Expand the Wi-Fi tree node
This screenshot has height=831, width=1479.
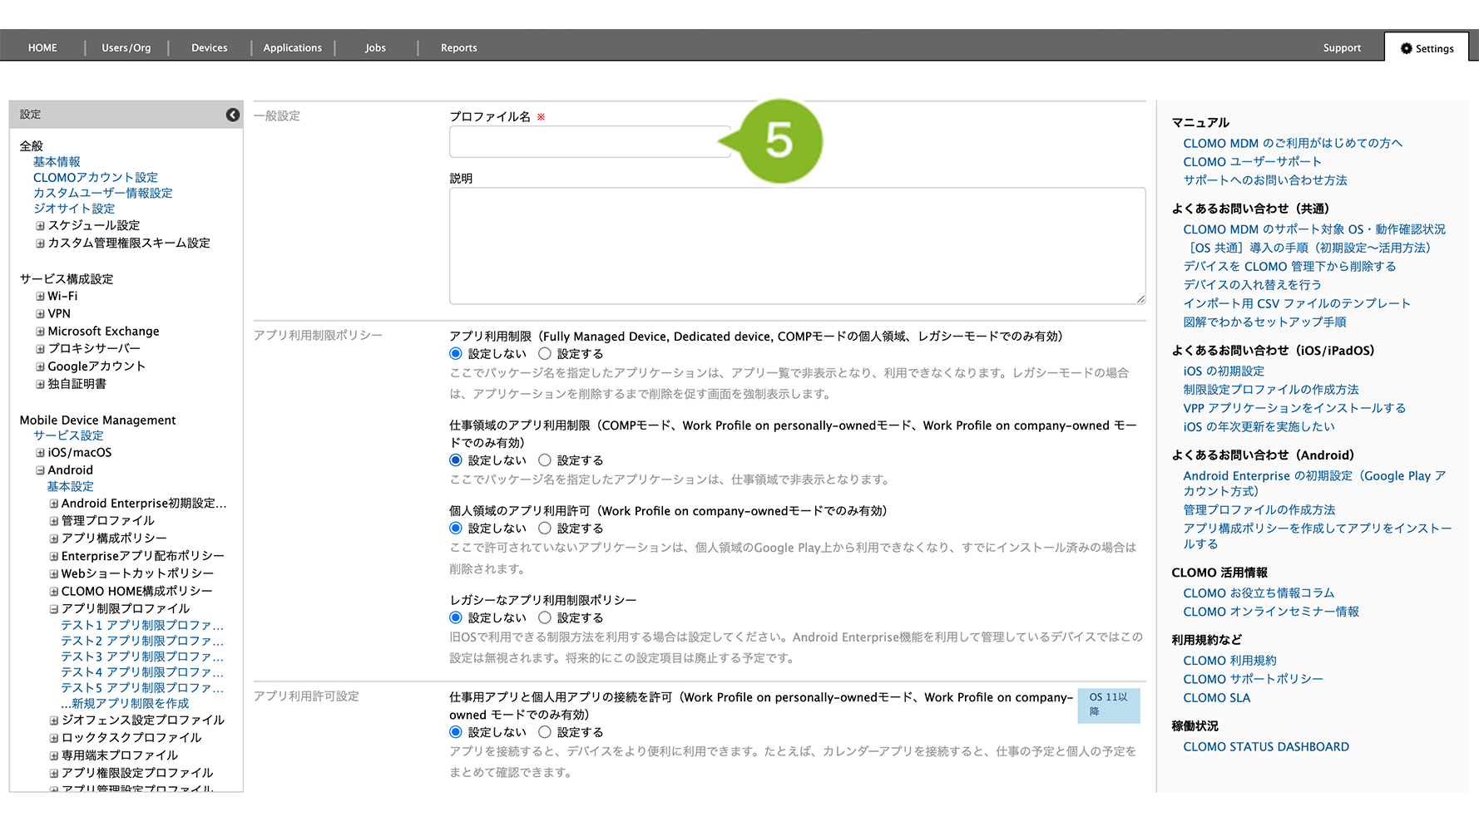(40, 297)
